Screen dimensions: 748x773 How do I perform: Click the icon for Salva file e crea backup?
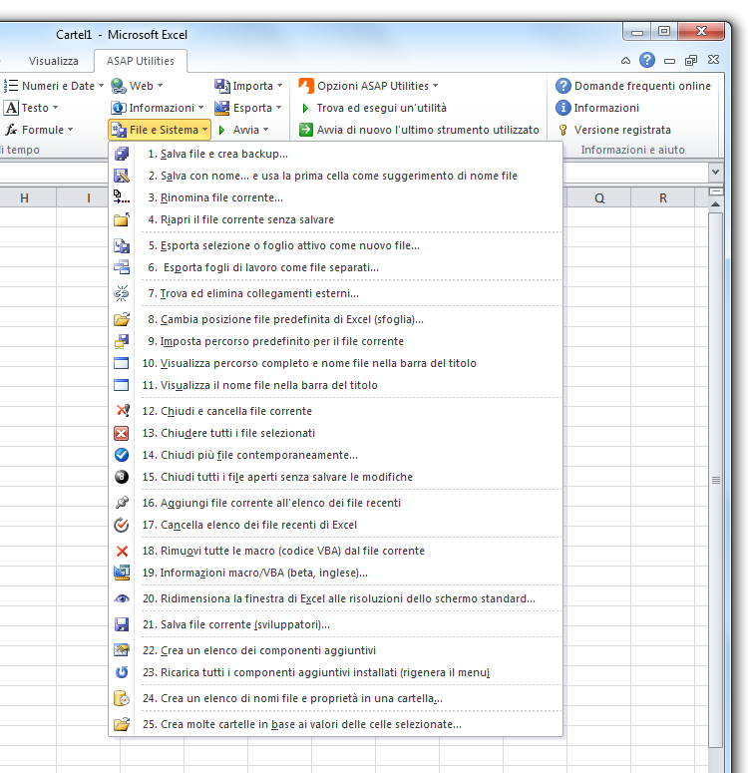(122, 154)
